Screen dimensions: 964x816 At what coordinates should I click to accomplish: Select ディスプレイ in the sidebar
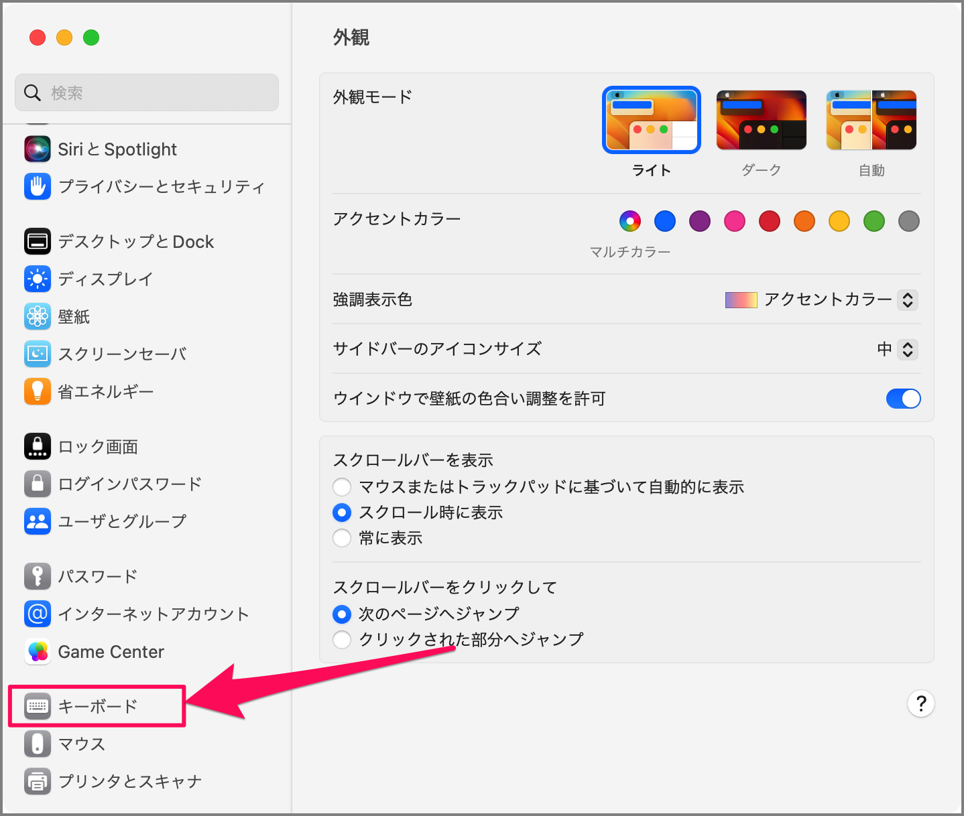coord(105,279)
